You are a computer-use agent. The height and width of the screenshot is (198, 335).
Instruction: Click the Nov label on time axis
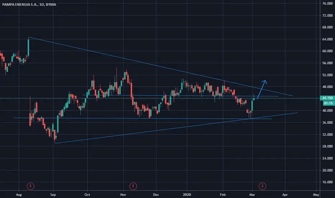point(123,194)
